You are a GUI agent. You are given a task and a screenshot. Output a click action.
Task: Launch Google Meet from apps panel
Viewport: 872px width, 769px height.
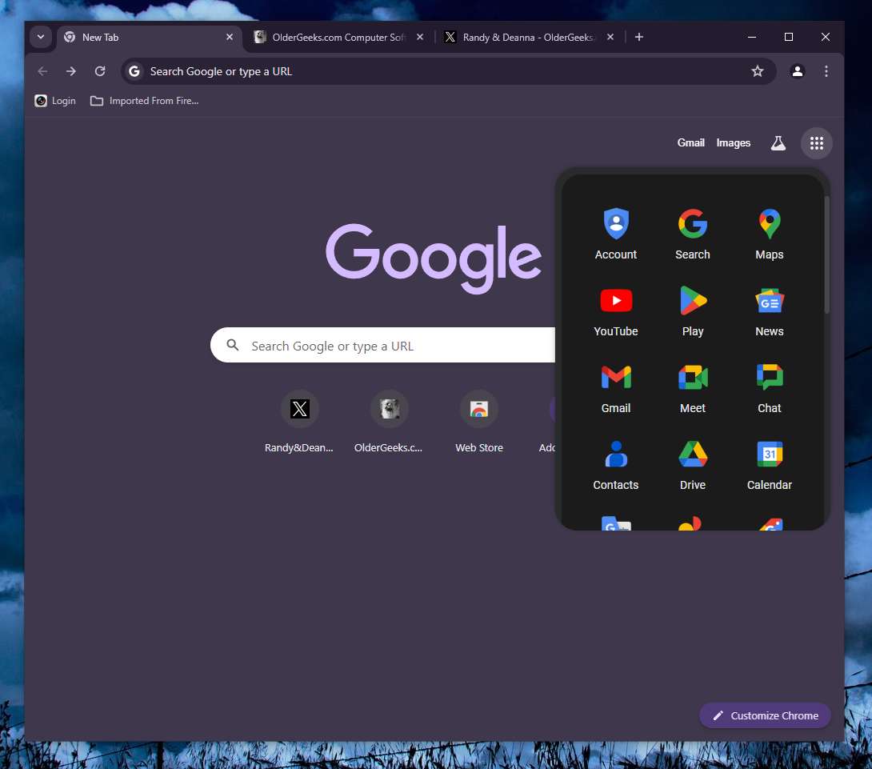692,388
